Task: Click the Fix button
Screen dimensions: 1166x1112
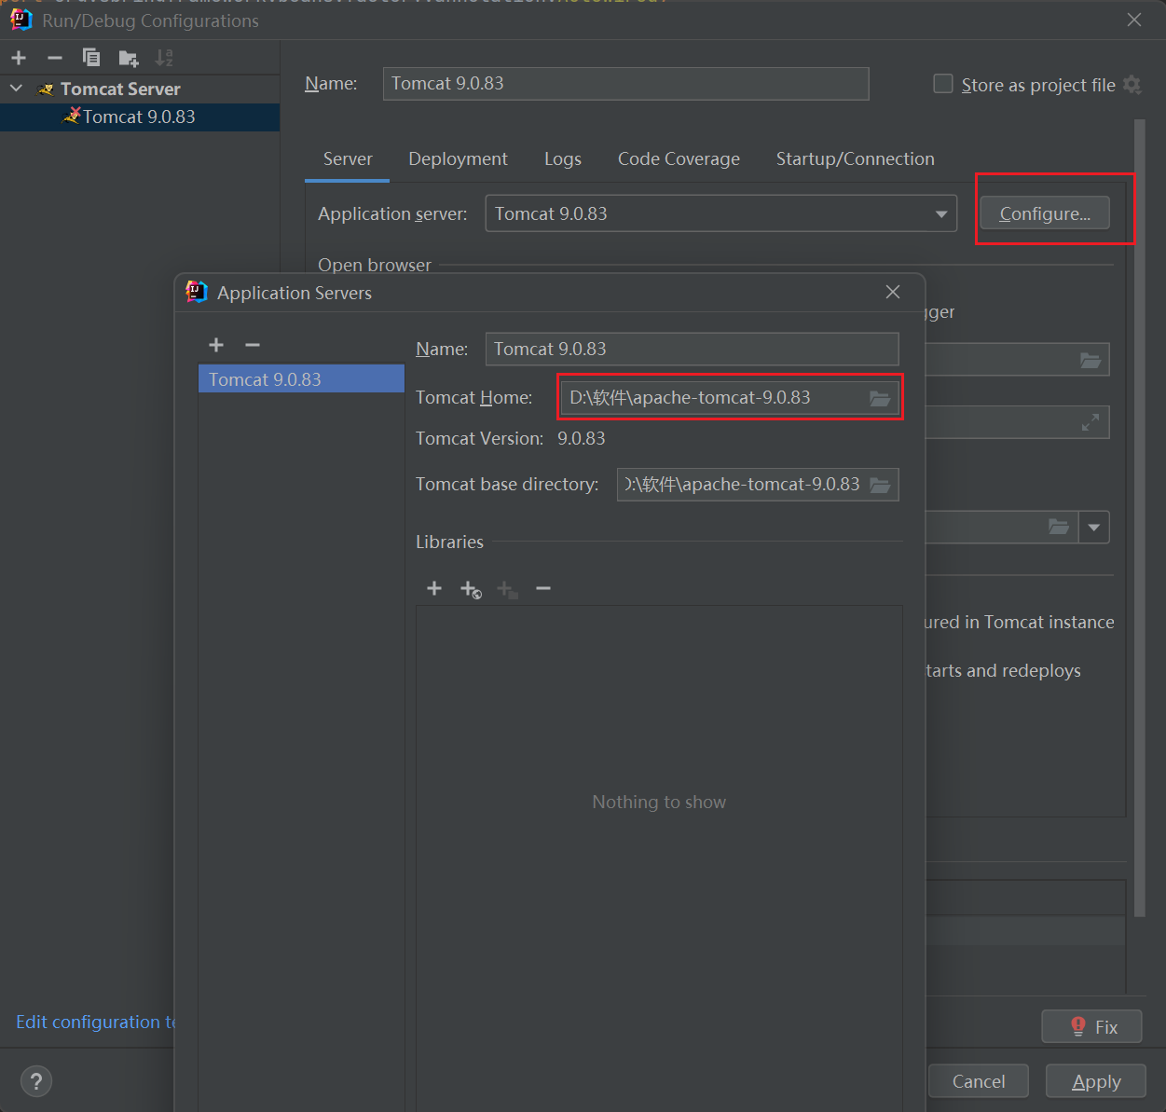Action: [1091, 1026]
